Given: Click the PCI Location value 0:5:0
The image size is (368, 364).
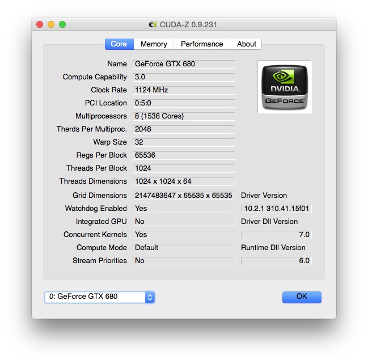Looking at the screenshot, I should [184, 103].
